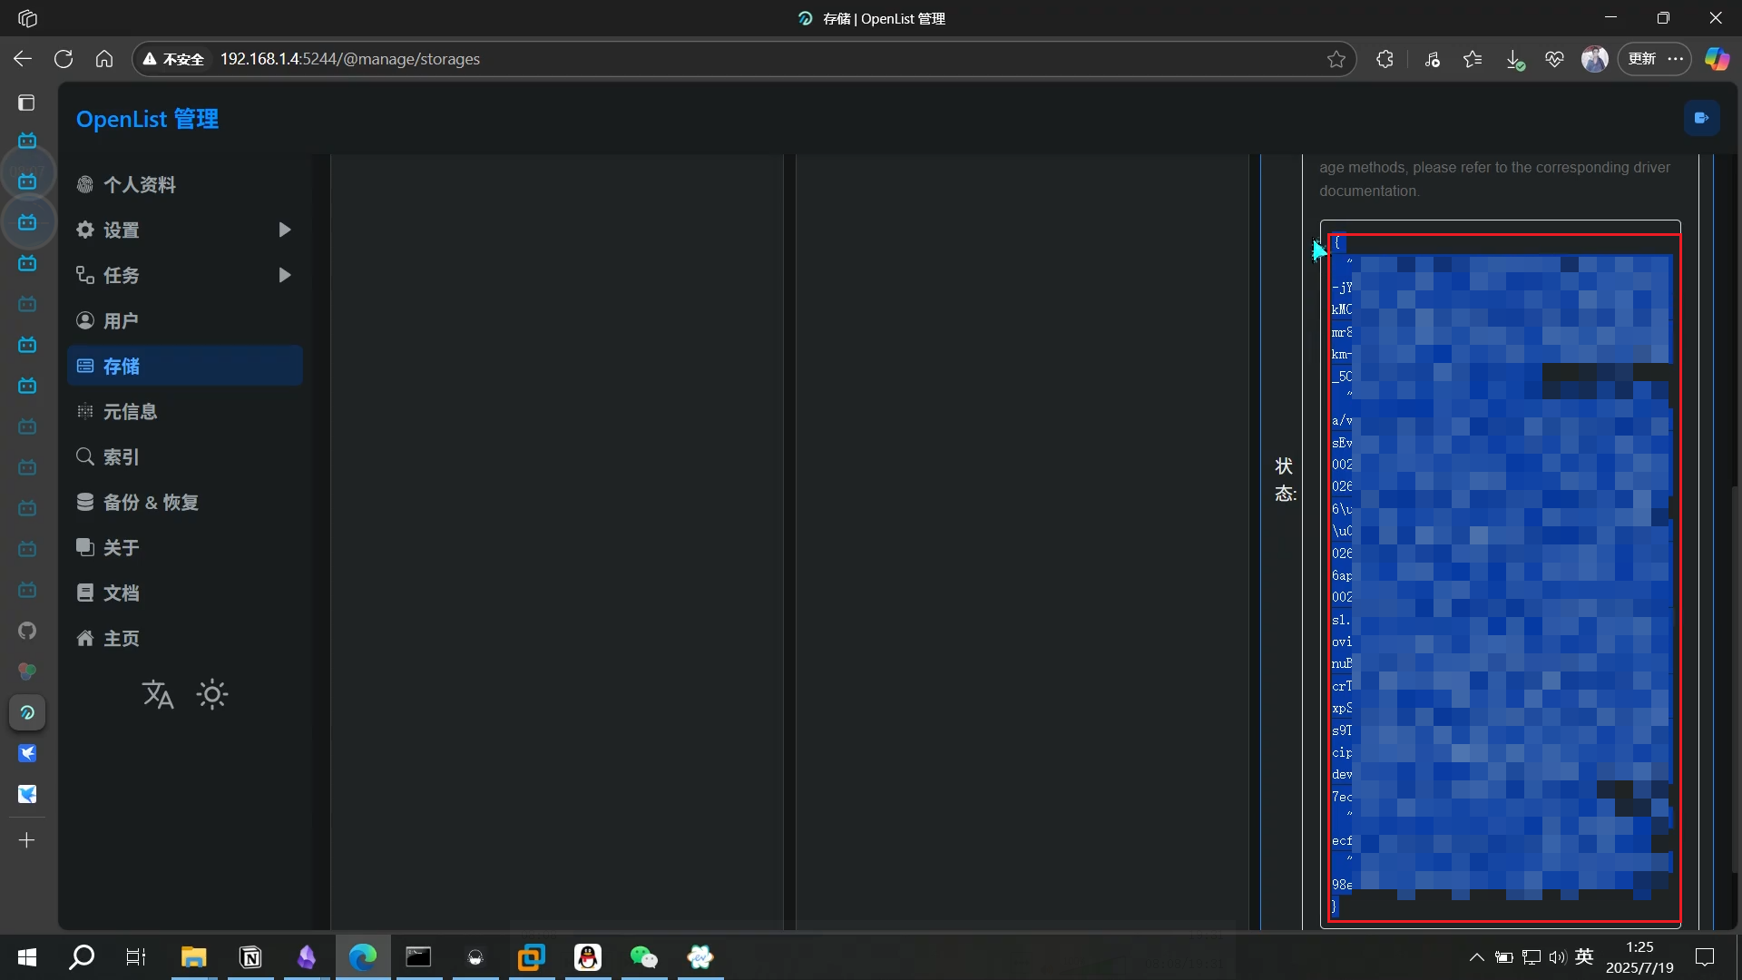This screenshot has height=980, width=1742.
Task: Expand the 任务 submenu arrow
Action: click(x=284, y=276)
